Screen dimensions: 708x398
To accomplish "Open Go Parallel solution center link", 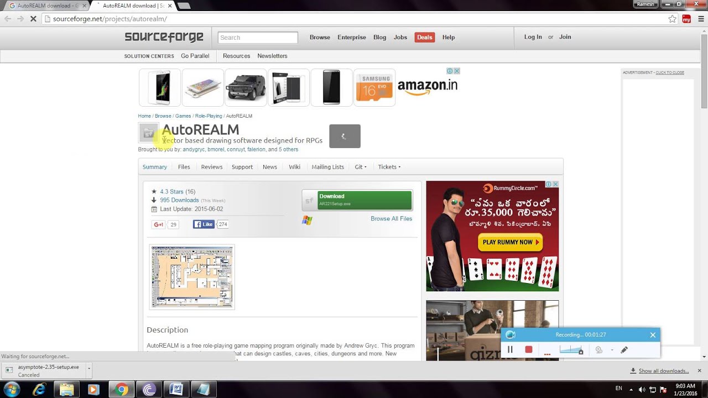I will coord(195,56).
